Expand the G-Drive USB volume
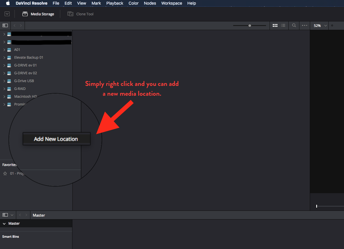This screenshot has height=249, width=344. pos(4,81)
